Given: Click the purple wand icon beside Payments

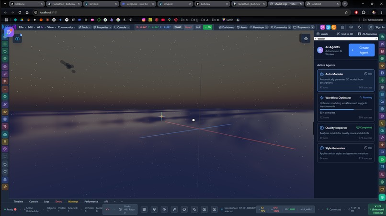Looking at the screenshot, I should point(322,27).
